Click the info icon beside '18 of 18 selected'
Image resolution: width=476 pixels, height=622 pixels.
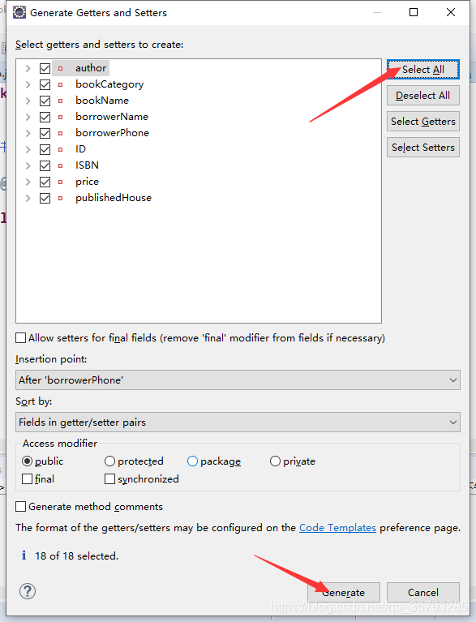[x=24, y=556]
